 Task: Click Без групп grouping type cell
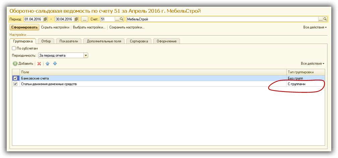coord(305,78)
